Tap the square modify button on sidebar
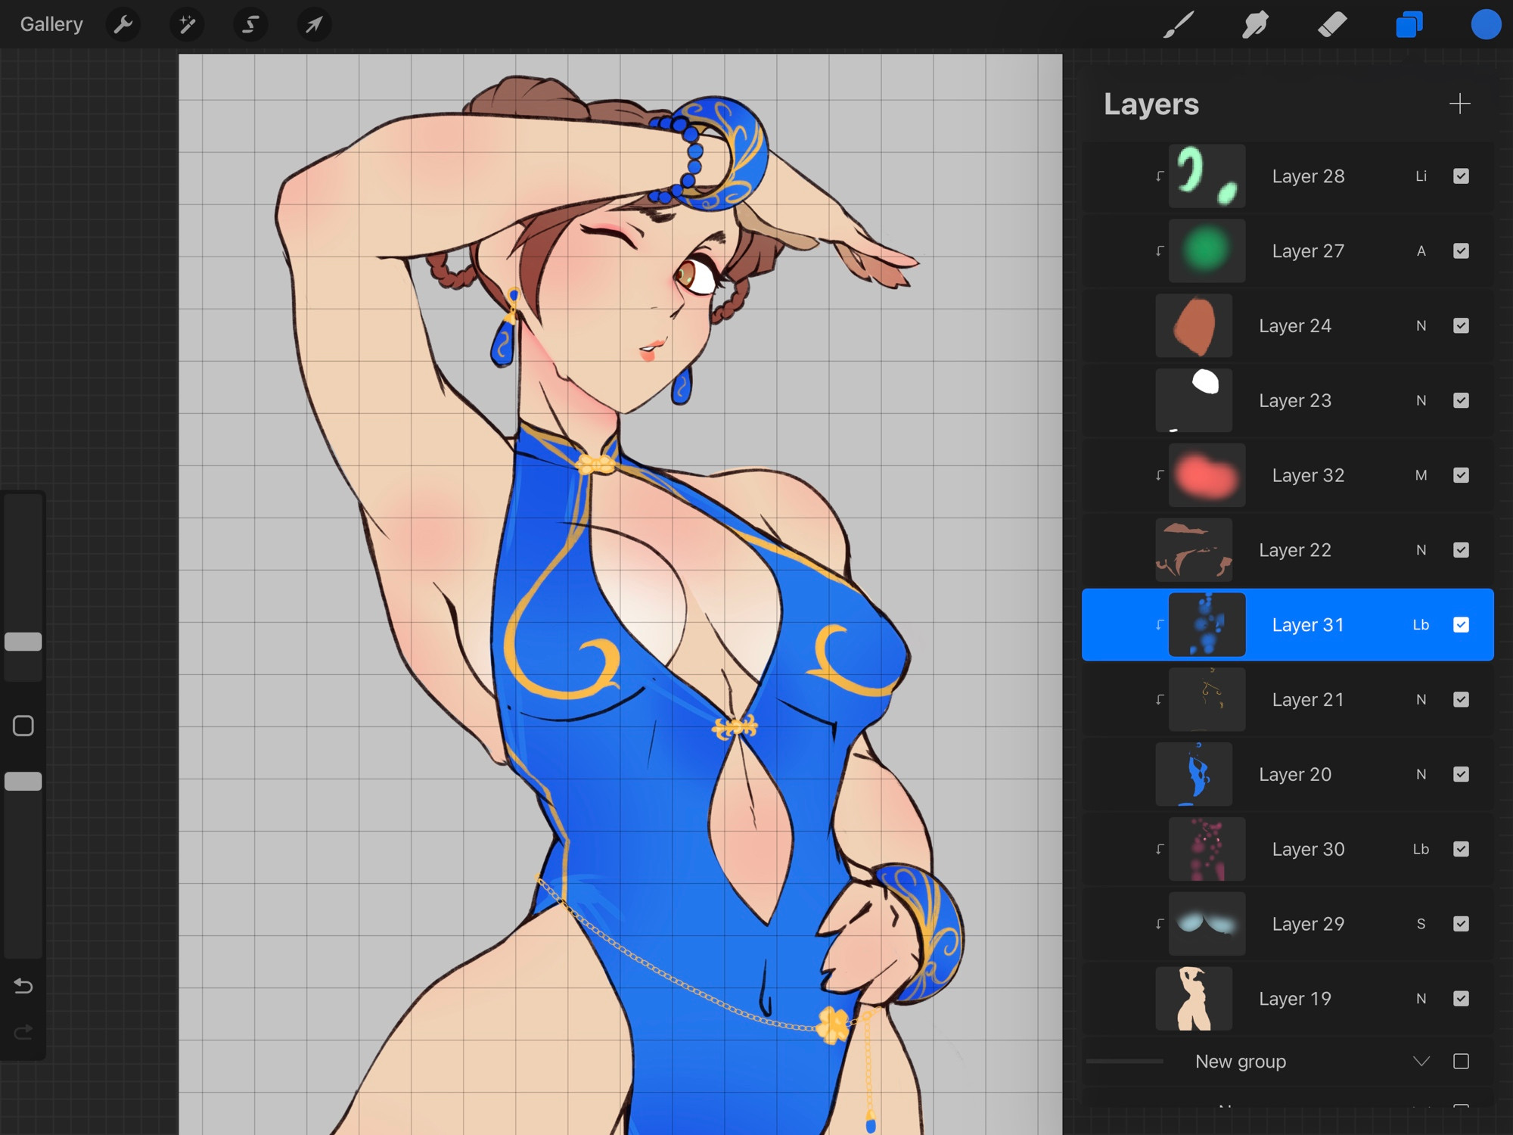The height and width of the screenshot is (1135, 1513). click(x=23, y=726)
